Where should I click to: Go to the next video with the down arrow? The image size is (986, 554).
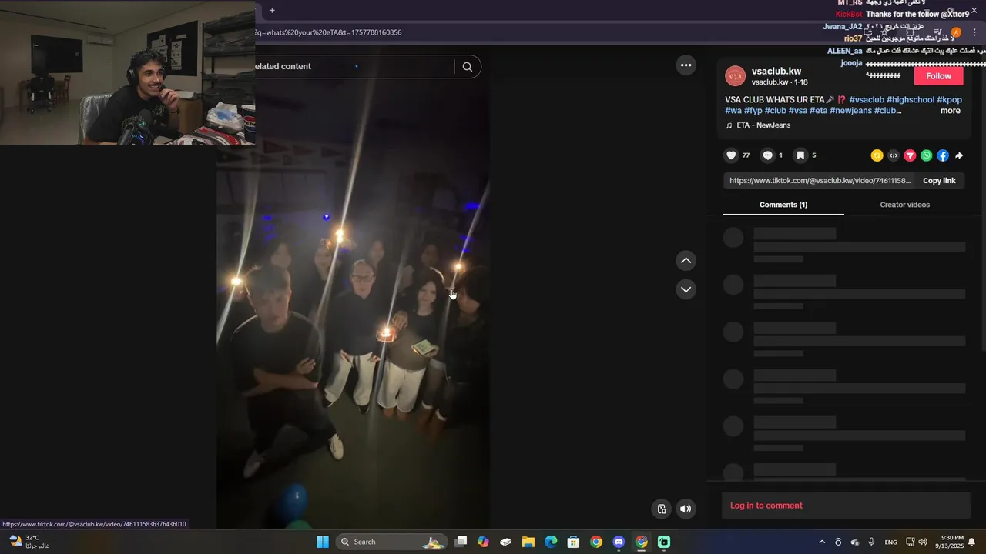click(686, 289)
